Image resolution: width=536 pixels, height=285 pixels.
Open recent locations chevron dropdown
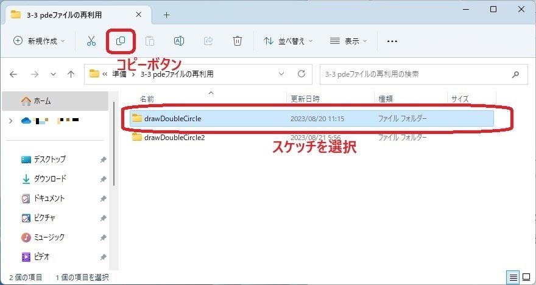(x=54, y=74)
